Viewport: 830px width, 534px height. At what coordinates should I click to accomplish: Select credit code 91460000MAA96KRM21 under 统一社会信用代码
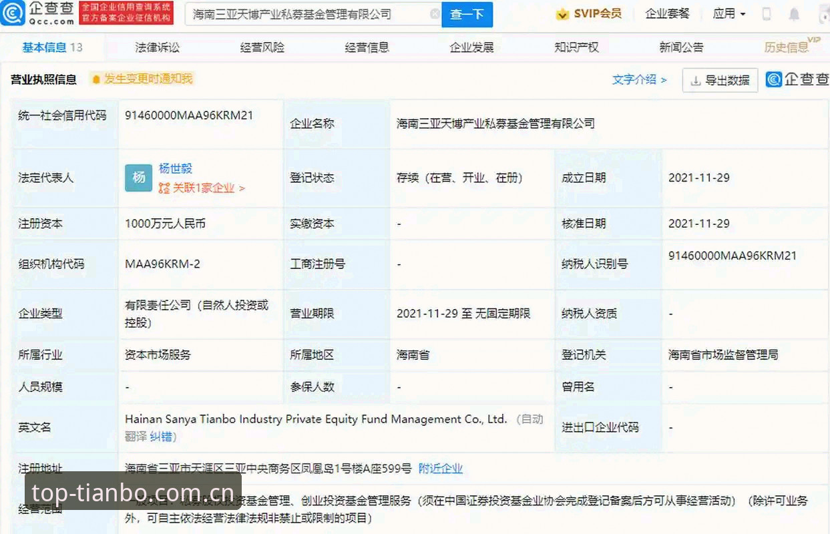[189, 115]
